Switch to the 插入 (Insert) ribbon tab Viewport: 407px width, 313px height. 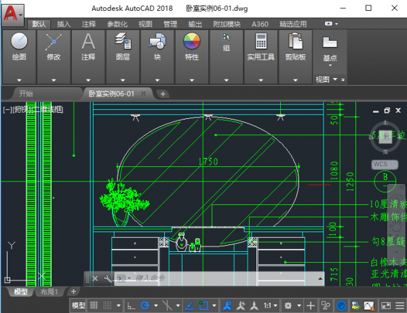pos(64,24)
